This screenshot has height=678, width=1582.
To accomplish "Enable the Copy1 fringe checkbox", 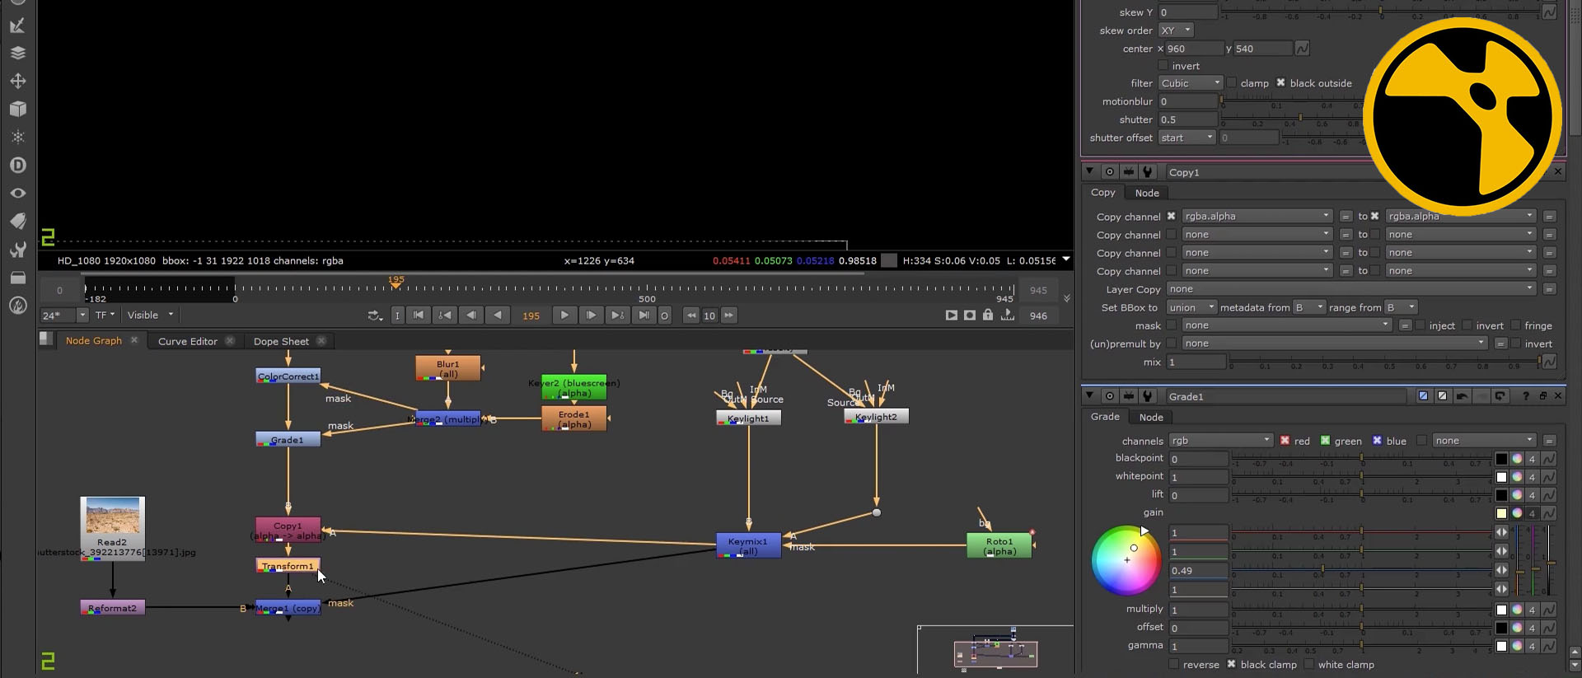I will click(1515, 325).
